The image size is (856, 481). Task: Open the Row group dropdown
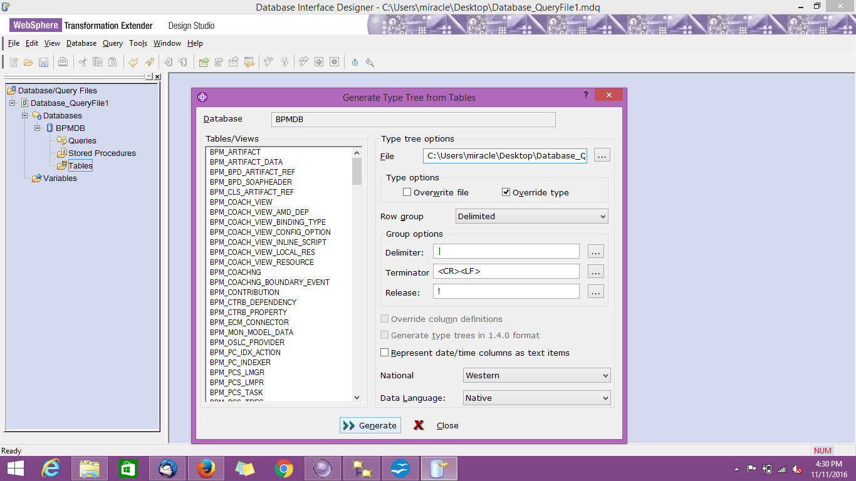[x=603, y=215]
